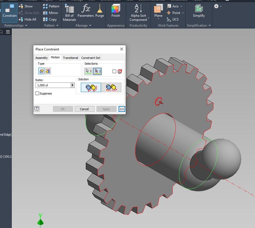Enable the Suppress checkbox
The height and width of the screenshot is (228, 255).
(x=37, y=93)
